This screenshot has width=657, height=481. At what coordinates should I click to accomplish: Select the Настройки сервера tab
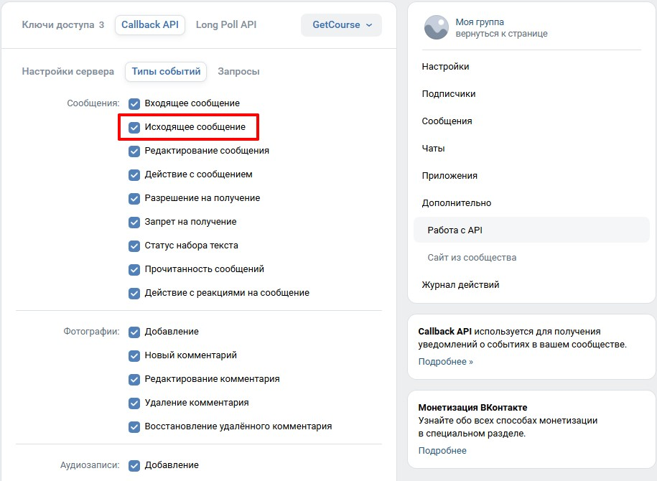click(x=67, y=72)
